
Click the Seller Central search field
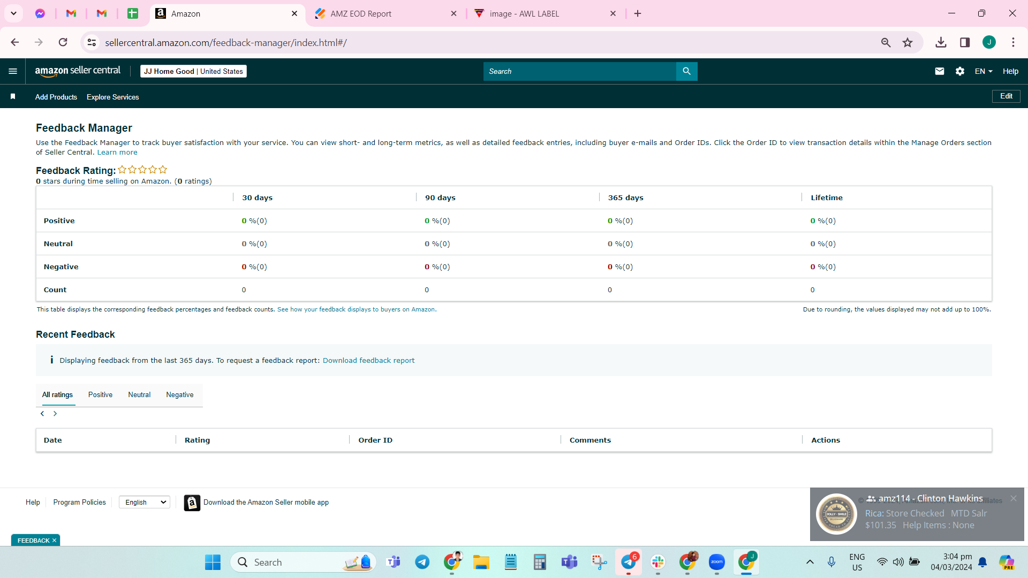point(580,71)
